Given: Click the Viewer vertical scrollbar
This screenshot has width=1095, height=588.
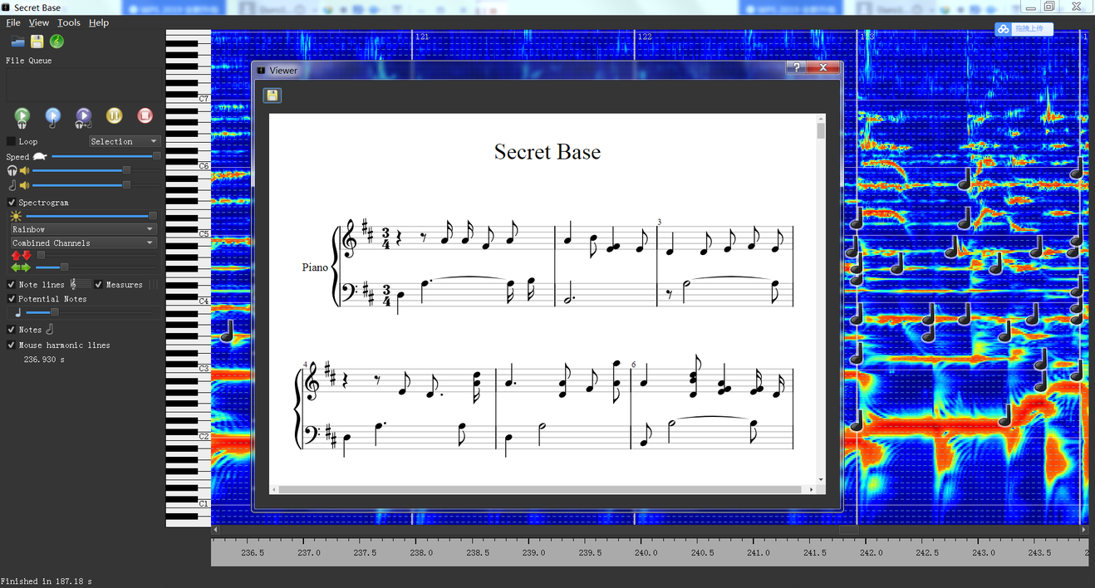Looking at the screenshot, I should (821, 299).
